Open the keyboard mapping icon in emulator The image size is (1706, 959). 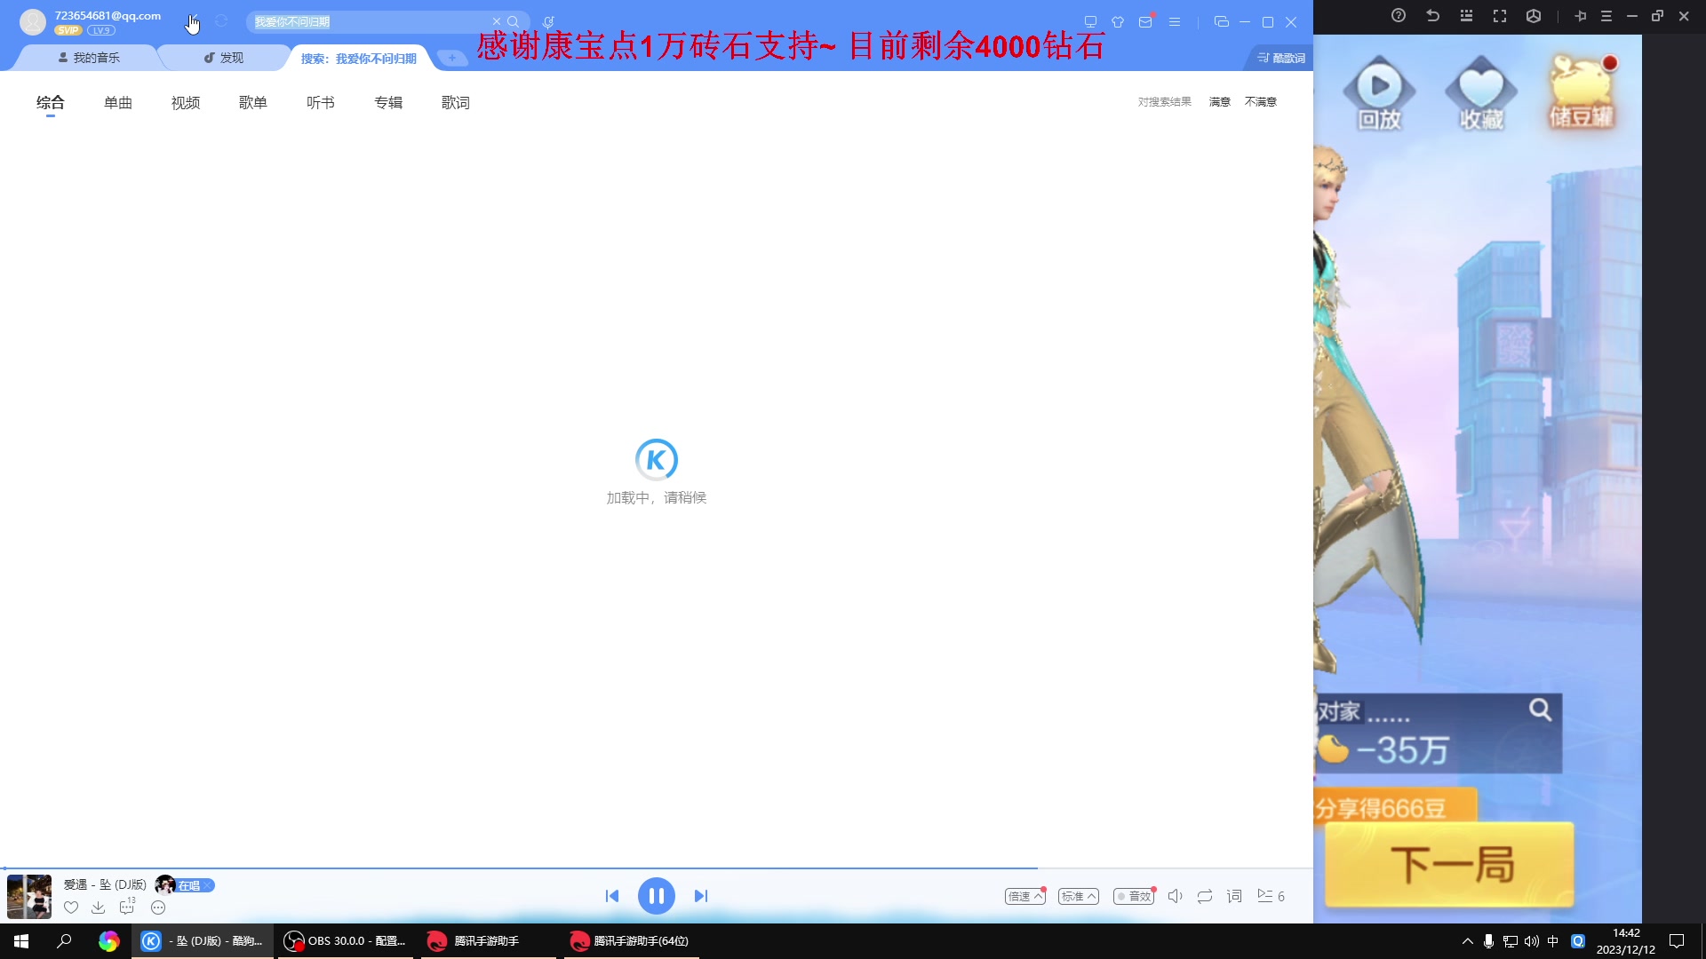point(1466,16)
